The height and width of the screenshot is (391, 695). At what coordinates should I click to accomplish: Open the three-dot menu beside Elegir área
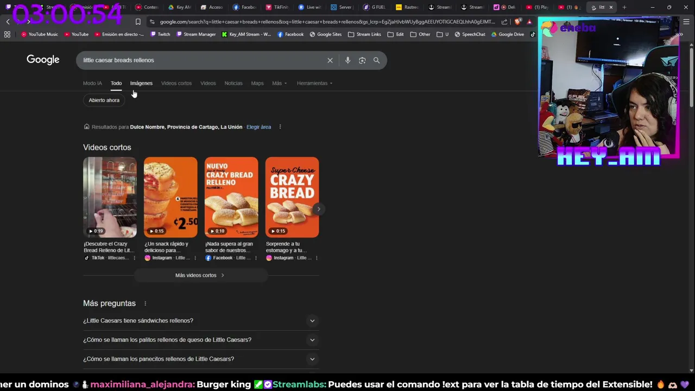(280, 127)
